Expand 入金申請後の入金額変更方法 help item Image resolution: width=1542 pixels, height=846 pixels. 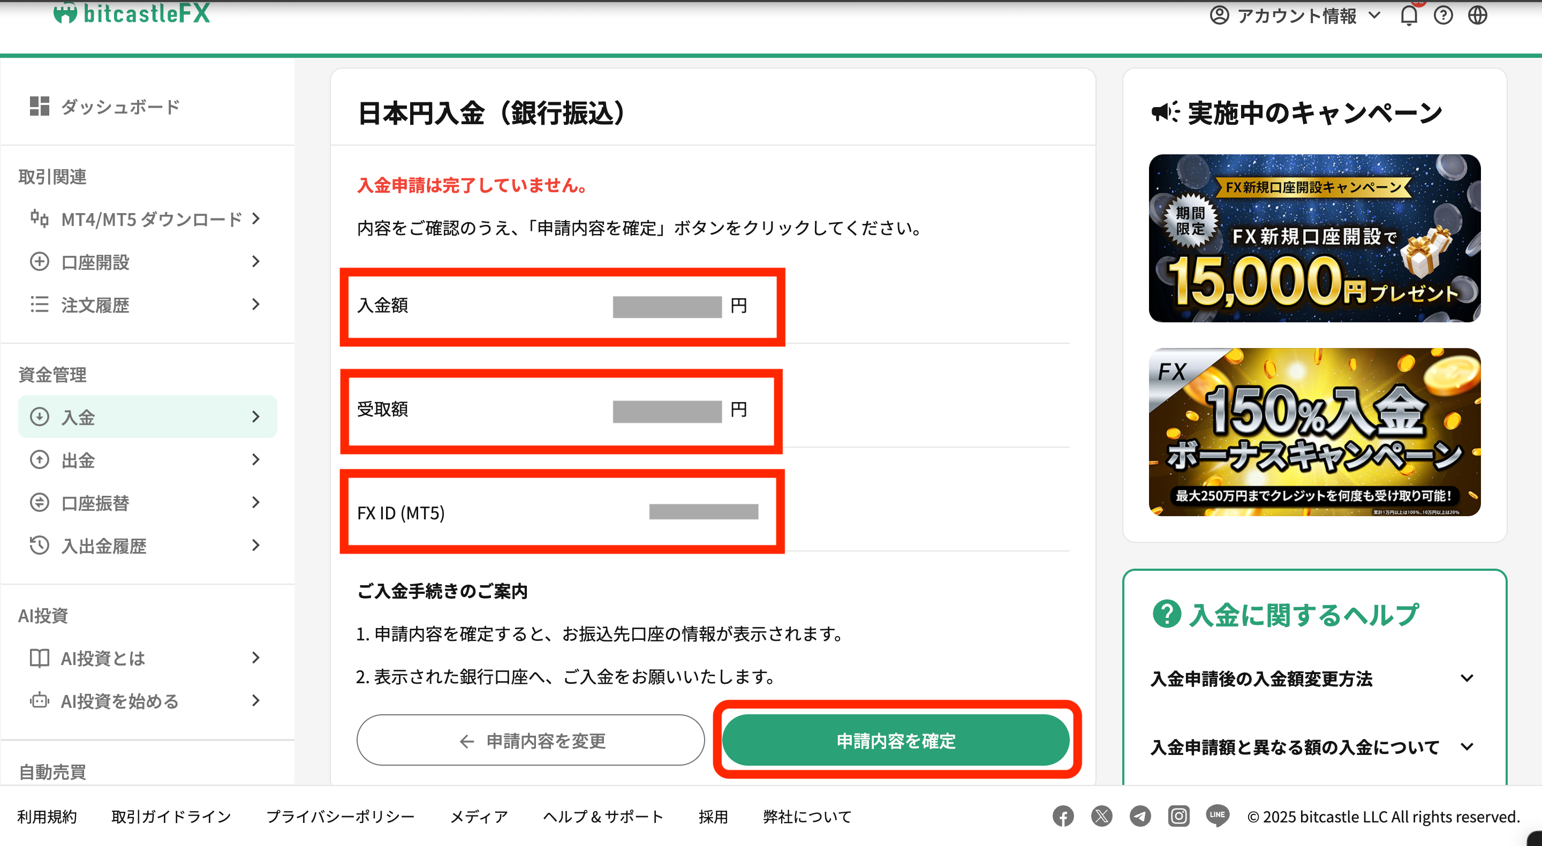tap(1313, 678)
